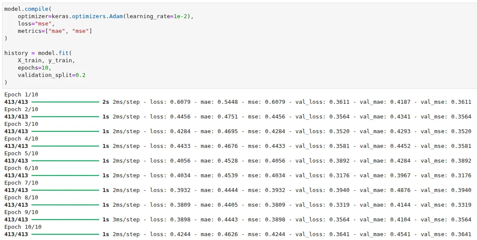
Task: Click the 'mae: 0.4695' value
Action: click(x=219, y=131)
